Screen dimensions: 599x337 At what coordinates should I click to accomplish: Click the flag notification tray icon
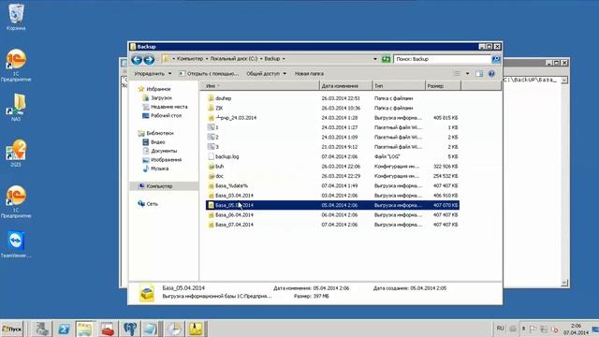(x=533, y=329)
